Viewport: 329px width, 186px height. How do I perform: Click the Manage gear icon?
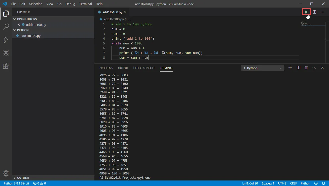click(6, 173)
